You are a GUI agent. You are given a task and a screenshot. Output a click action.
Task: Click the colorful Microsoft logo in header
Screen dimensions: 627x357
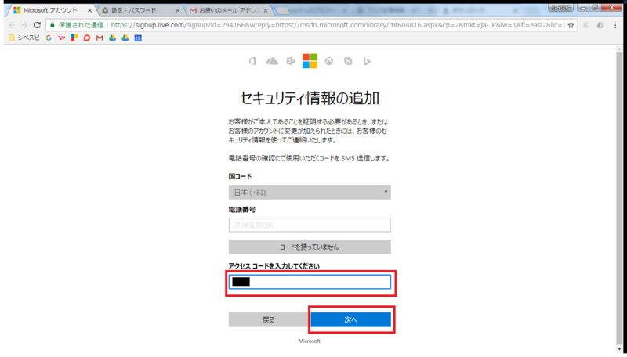pyautogui.click(x=310, y=61)
